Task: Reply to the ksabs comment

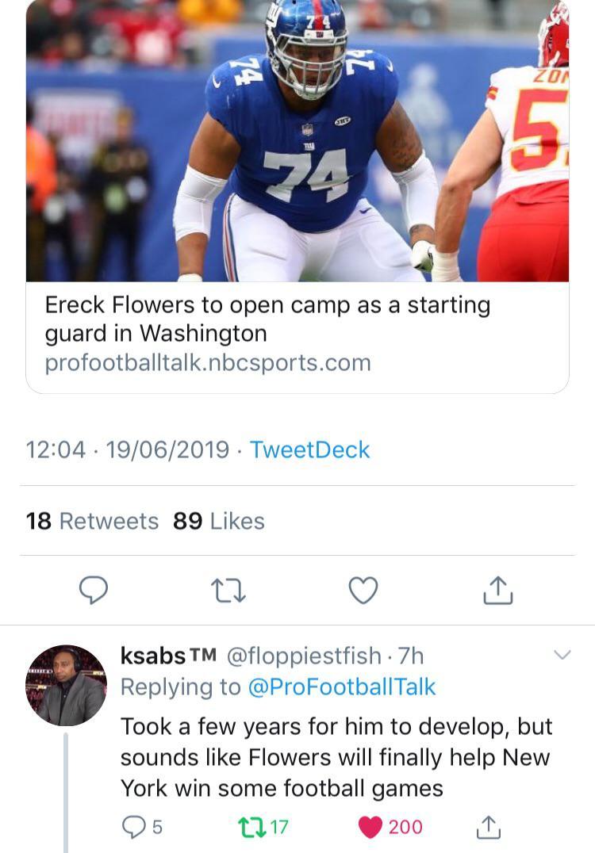Action: coord(132,827)
